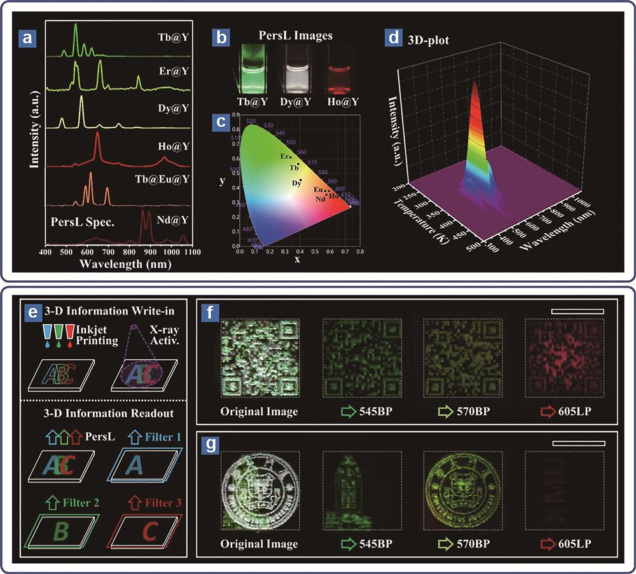Select the original QR code image in panel f
This screenshot has height=574, width=636.
[x=260, y=358]
